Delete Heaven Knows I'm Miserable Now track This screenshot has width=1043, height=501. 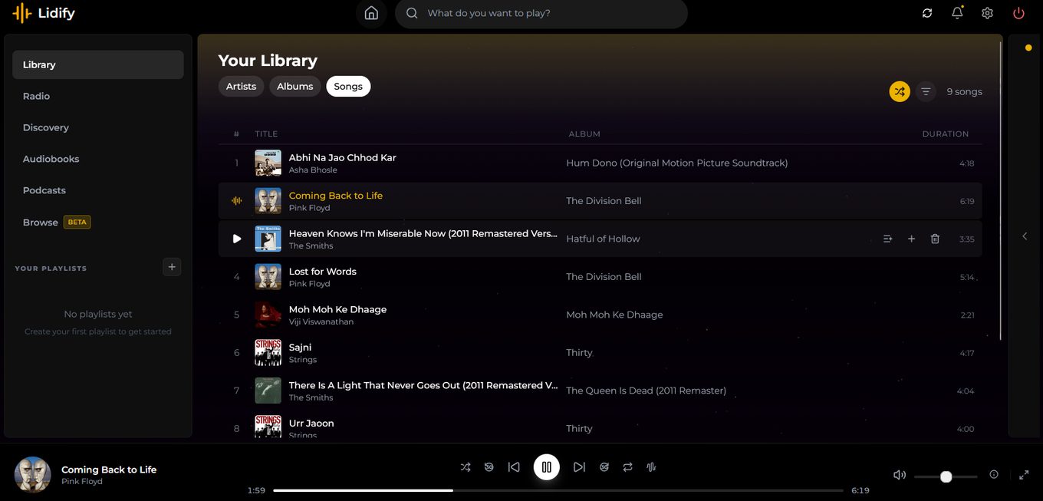935,239
